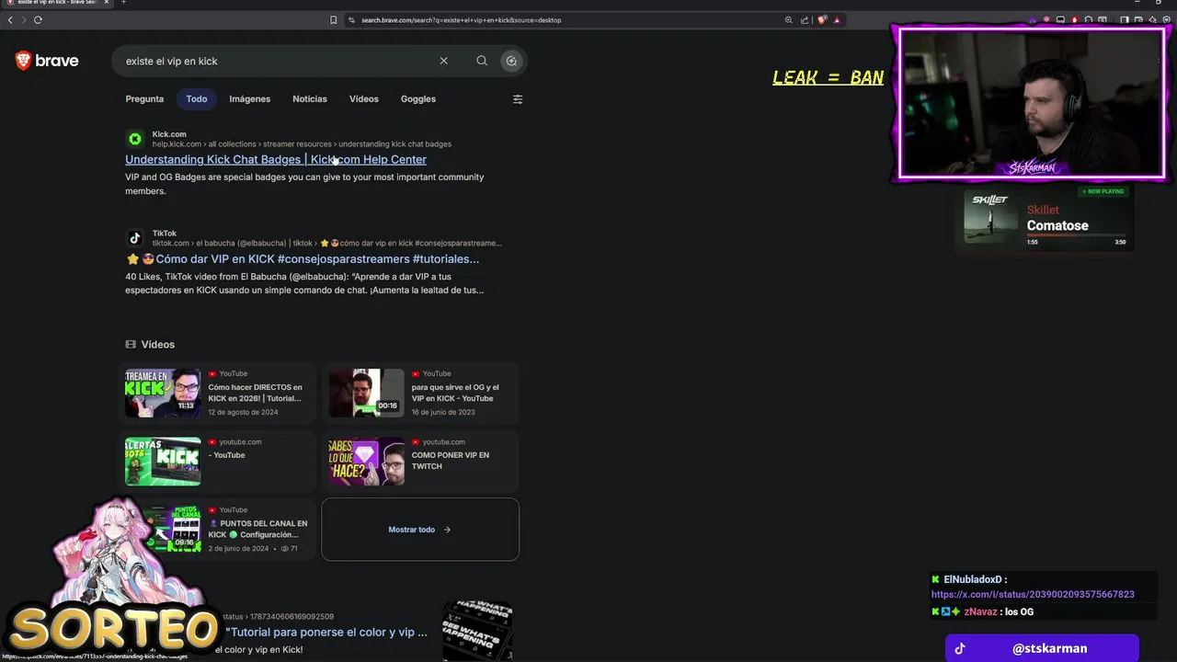The width and height of the screenshot is (1177, 662).
Task: Open the search filters sliders icon
Action: click(x=518, y=99)
